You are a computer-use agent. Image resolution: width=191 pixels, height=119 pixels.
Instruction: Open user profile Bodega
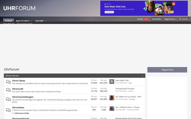[x=132, y=99]
